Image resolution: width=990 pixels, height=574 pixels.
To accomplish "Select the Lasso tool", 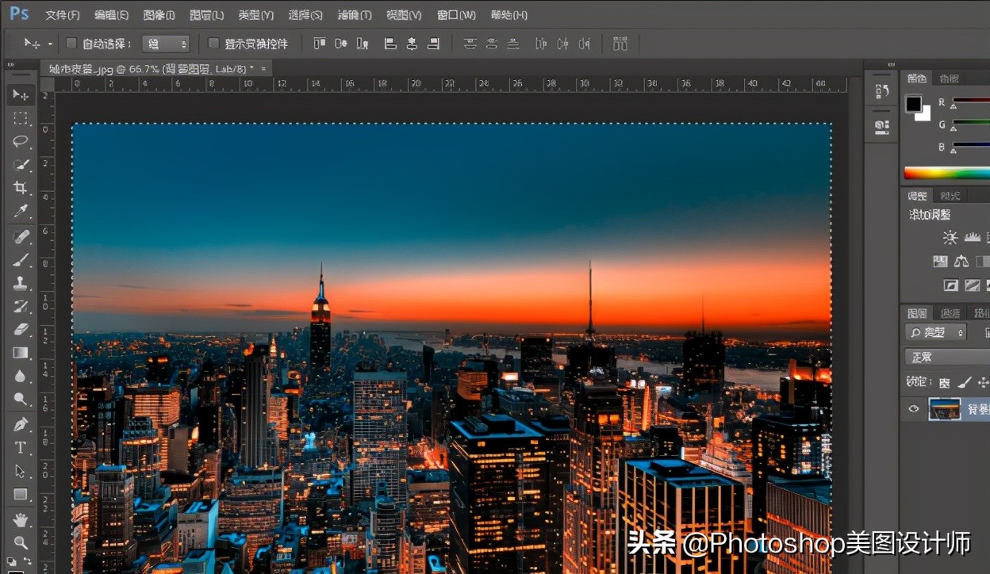I will point(21,142).
